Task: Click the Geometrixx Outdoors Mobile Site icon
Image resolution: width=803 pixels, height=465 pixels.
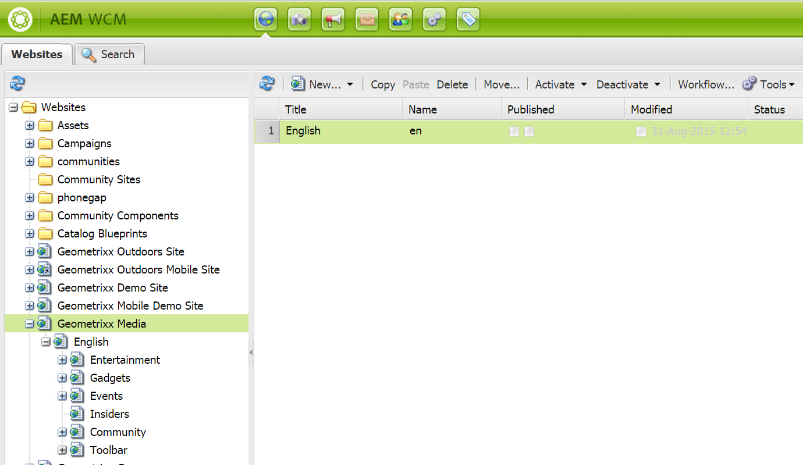Action: pos(45,270)
